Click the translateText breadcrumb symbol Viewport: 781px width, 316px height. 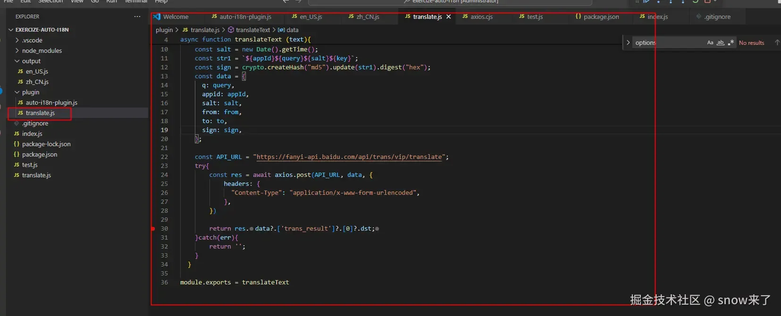[x=253, y=30]
